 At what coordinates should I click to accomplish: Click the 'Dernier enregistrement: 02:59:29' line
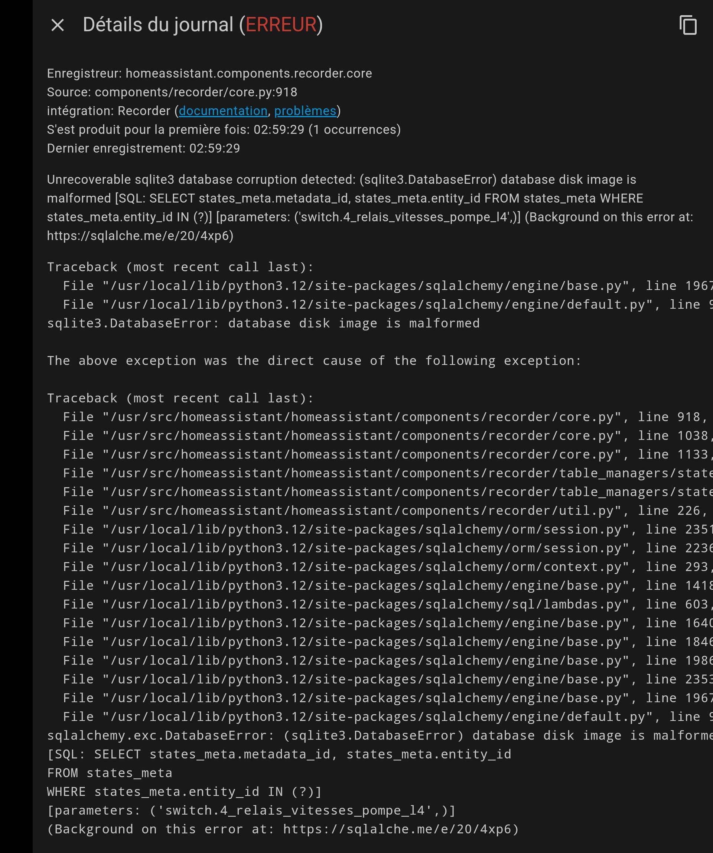144,148
